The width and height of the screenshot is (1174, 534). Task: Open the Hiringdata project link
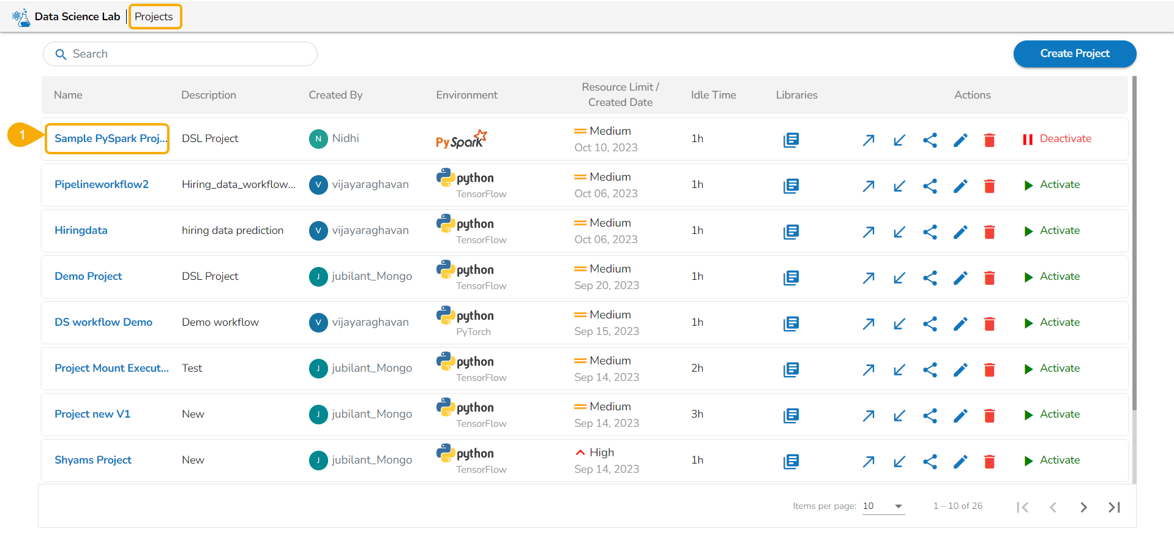point(81,231)
